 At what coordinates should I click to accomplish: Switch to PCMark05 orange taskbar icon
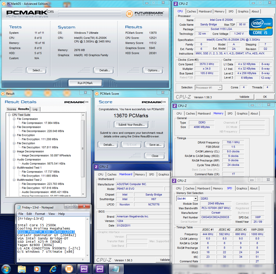pyautogui.click(x=69, y=269)
